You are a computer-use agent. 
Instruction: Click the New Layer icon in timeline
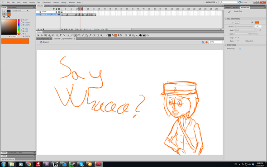[x=38, y=29]
